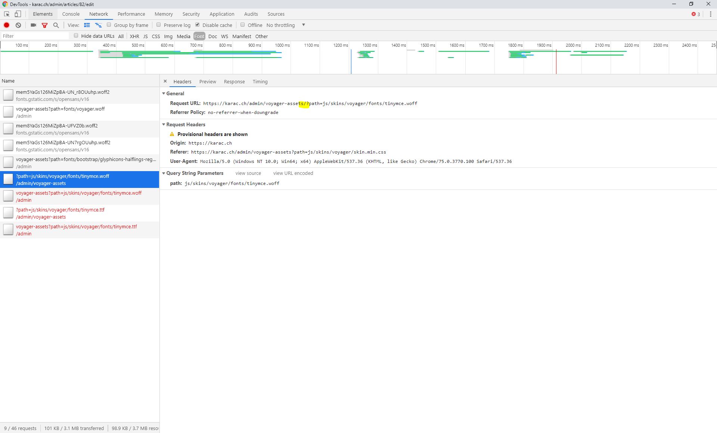Stop recording network log
Screen dimensions: 717x433
(6, 25)
